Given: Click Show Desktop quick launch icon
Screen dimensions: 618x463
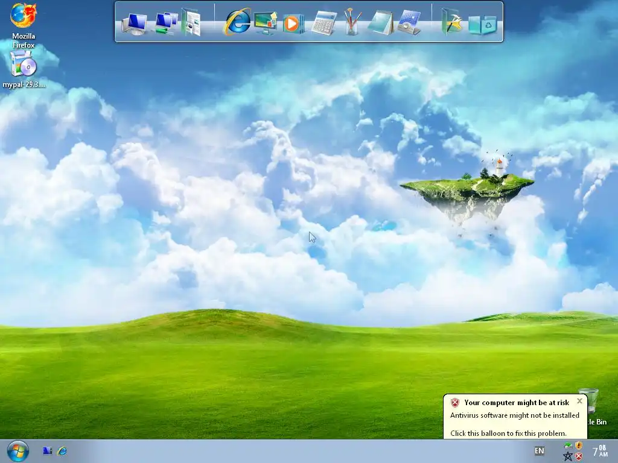Looking at the screenshot, I should [47, 451].
